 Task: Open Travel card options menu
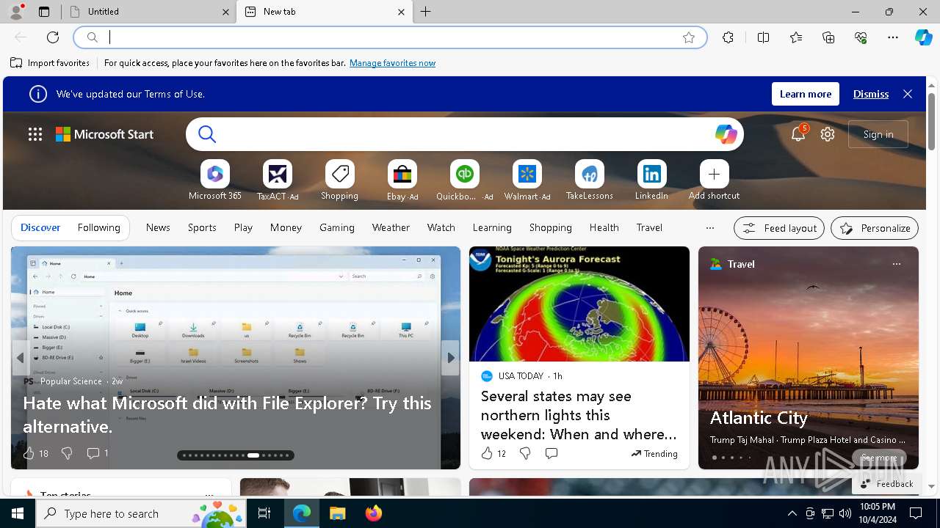(896, 264)
